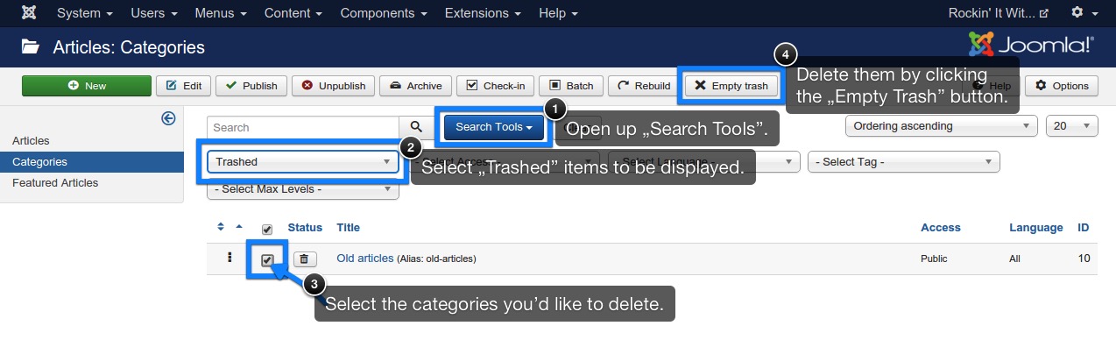Open the System menu

(x=85, y=13)
